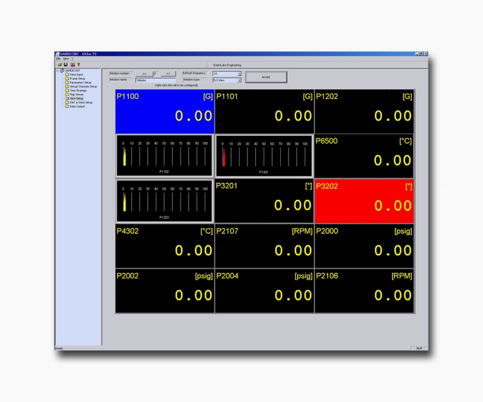Click the Open file toolbar icon
This screenshot has height=402, width=483.
point(60,64)
